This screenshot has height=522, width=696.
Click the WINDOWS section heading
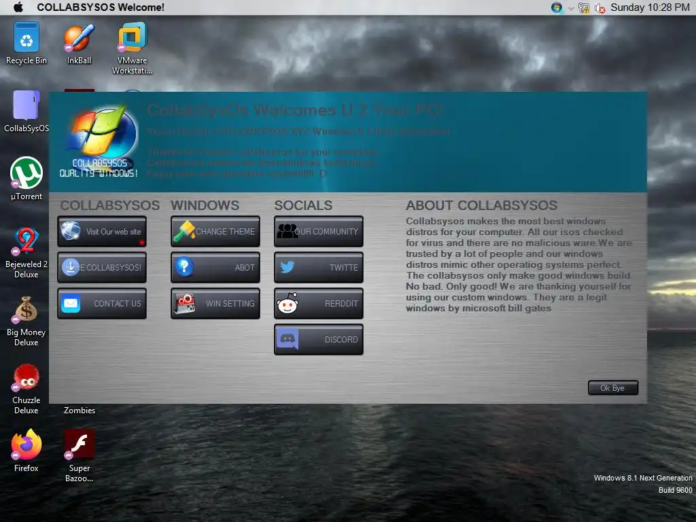pyautogui.click(x=205, y=205)
